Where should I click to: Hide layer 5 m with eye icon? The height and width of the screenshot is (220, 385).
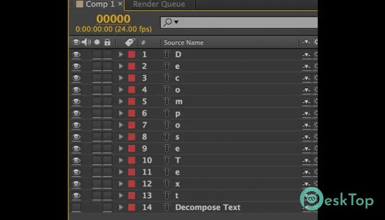pyautogui.click(x=76, y=101)
